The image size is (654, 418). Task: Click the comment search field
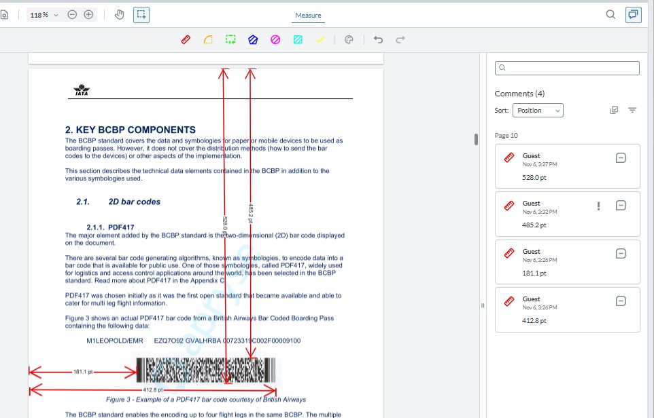point(567,68)
